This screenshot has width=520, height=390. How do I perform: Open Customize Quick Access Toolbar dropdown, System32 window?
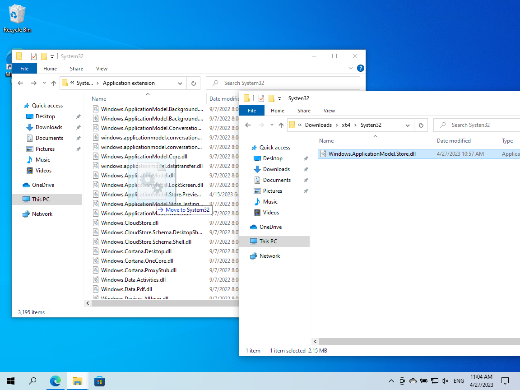pyautogui.click(x=52, y=57)
